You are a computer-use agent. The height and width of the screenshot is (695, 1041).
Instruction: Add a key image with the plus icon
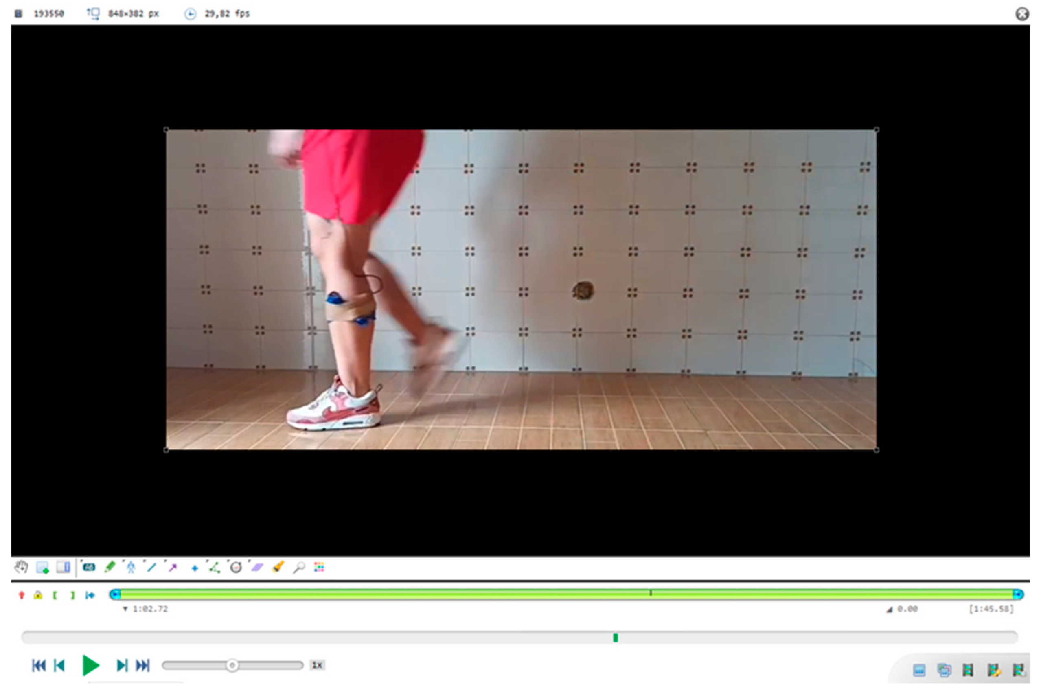click(42, 568)
